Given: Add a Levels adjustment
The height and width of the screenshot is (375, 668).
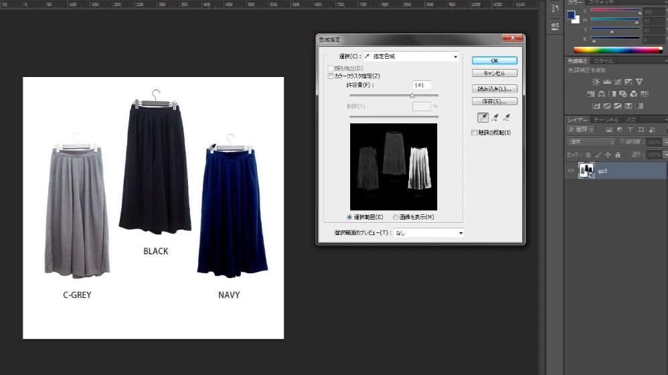Looking at the screenshot, I should coord(607,82).
